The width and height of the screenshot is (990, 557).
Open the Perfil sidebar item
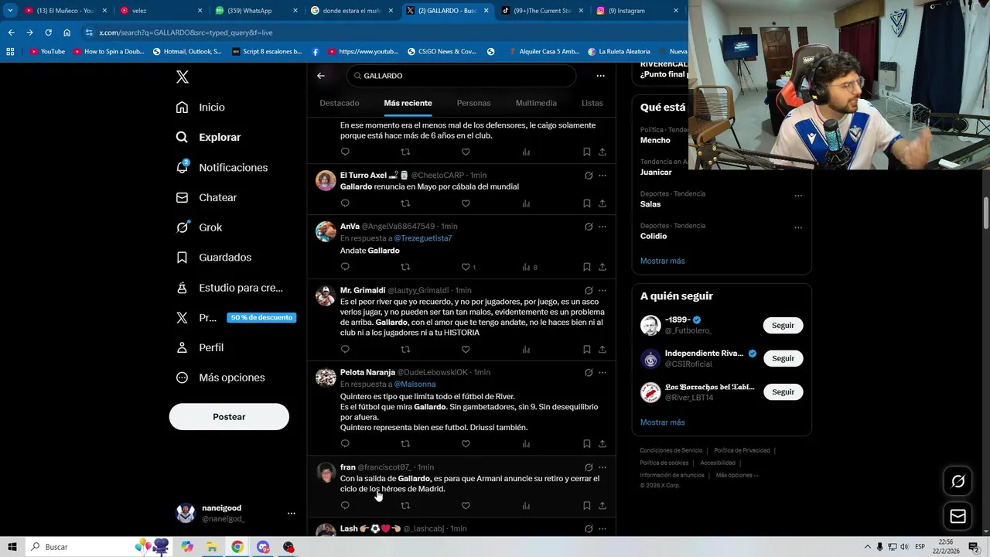click(200, 348)
